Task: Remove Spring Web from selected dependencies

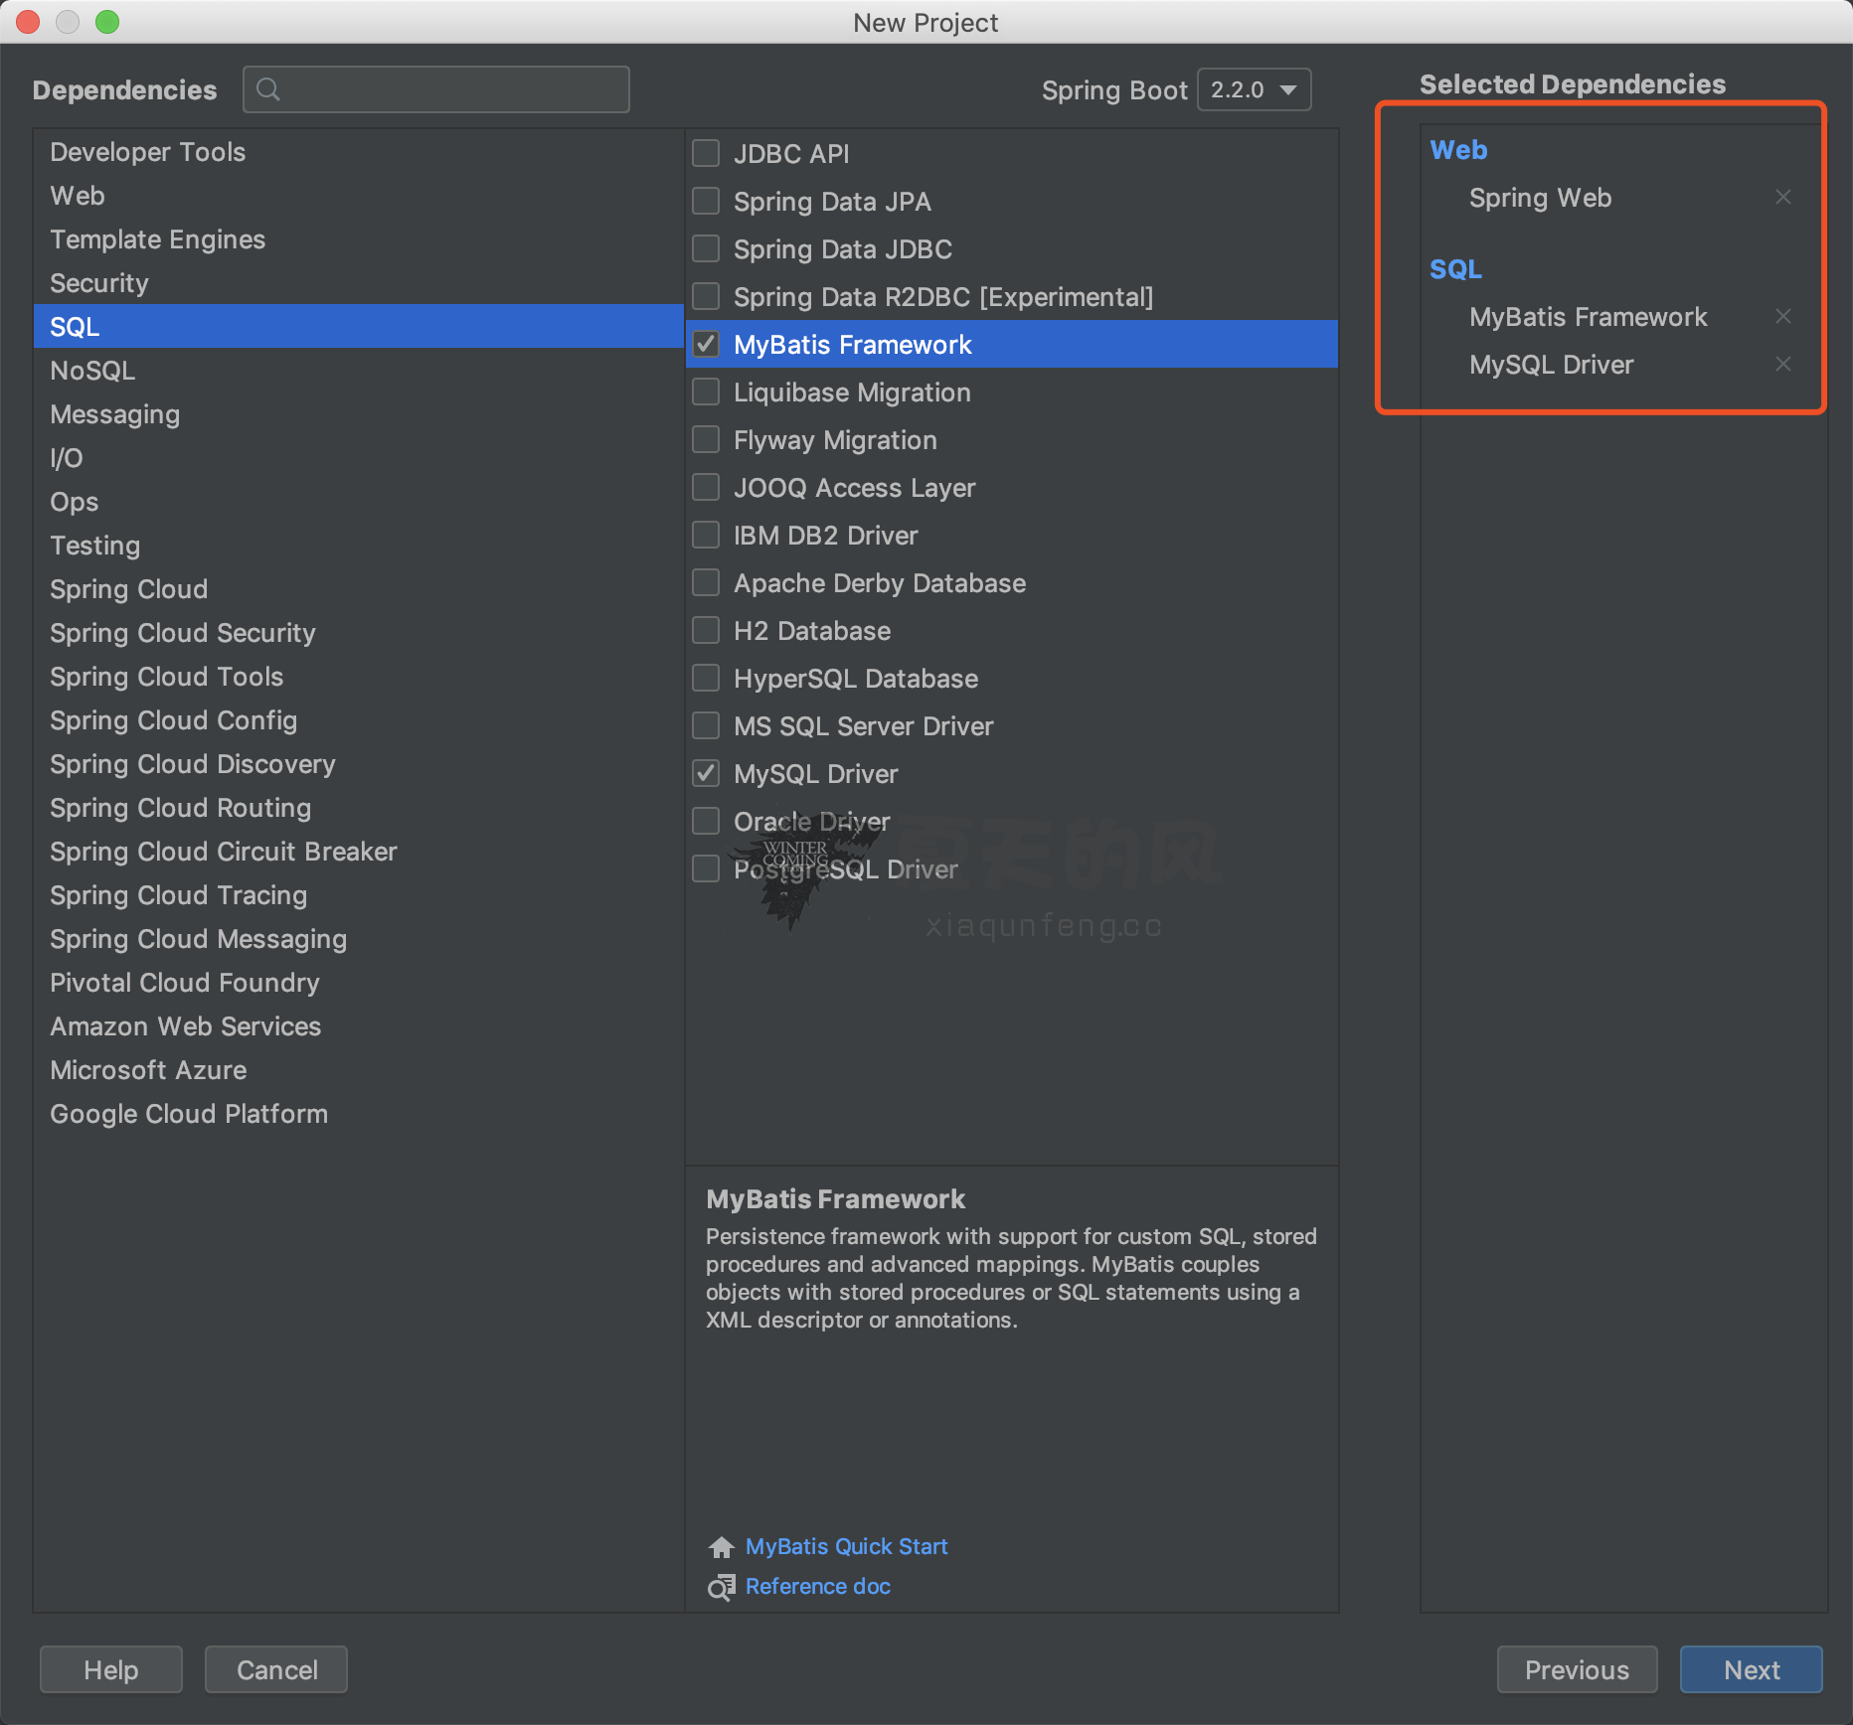Action: pyautogui.click(x=1783, y=197)
